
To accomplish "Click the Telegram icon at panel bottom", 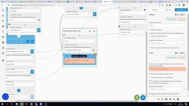I will [166, 99].
